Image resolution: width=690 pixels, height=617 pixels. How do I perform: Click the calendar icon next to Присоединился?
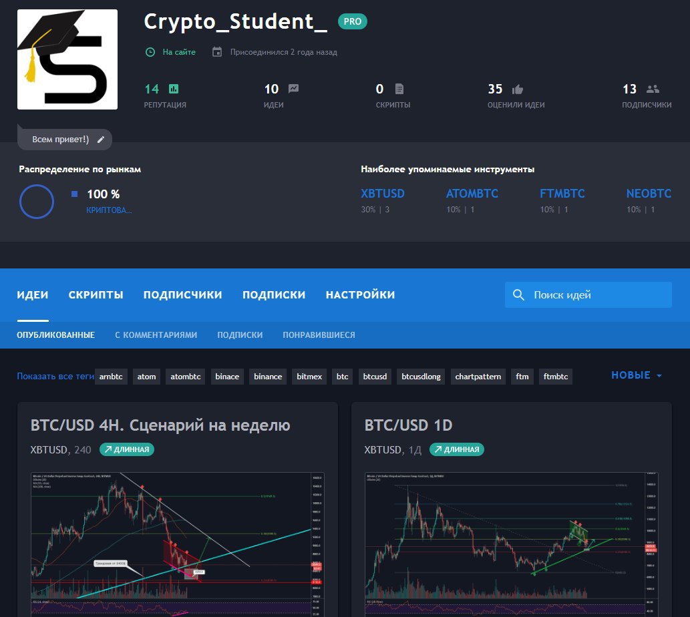coord(217,52)
